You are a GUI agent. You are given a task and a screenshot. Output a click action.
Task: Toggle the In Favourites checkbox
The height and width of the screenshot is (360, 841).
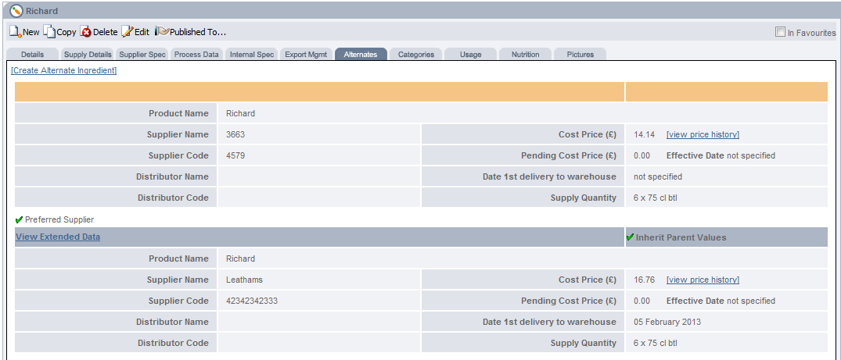[x=780, y=32]
